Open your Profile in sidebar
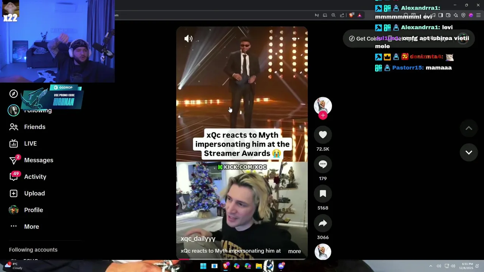 click(x=26, y=210)
